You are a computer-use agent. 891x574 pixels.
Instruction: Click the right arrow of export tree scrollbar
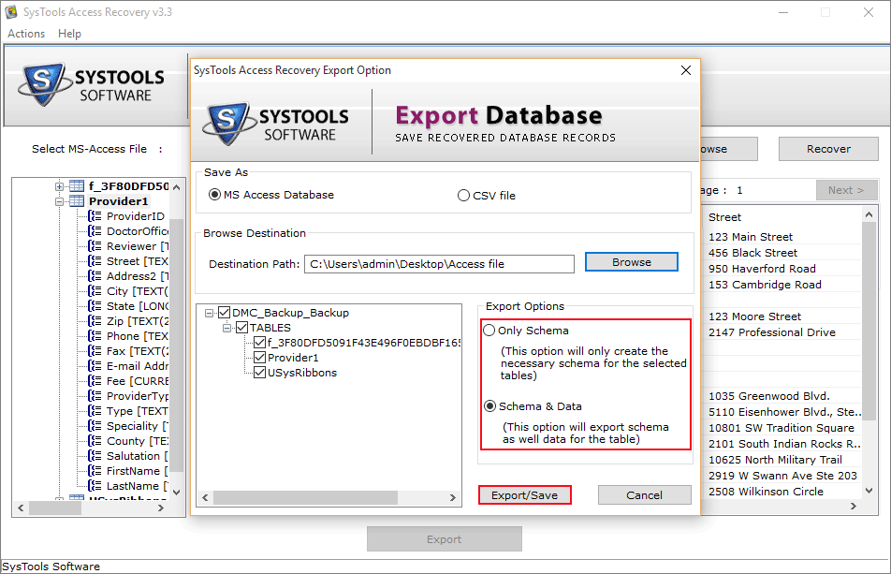(453, 497)
